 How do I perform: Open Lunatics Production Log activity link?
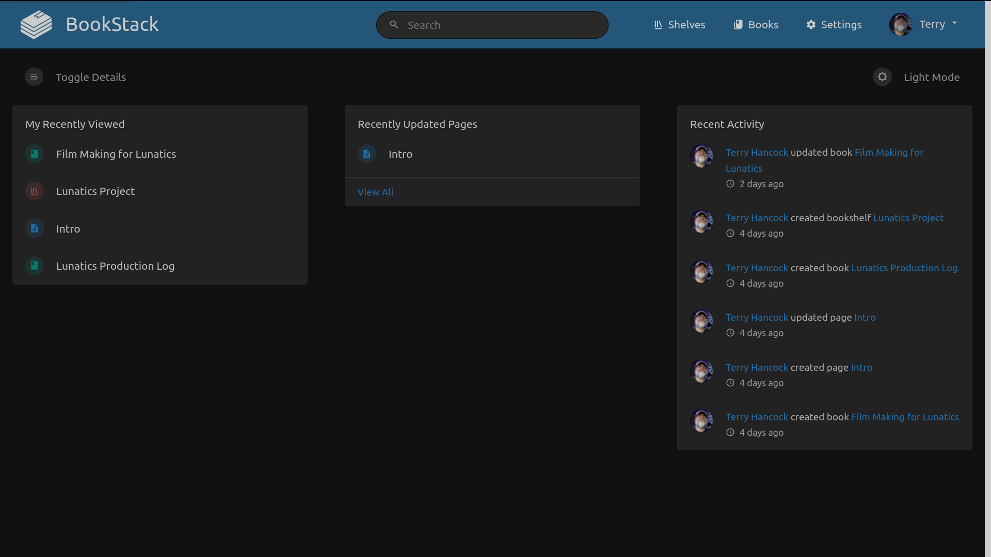904,268
